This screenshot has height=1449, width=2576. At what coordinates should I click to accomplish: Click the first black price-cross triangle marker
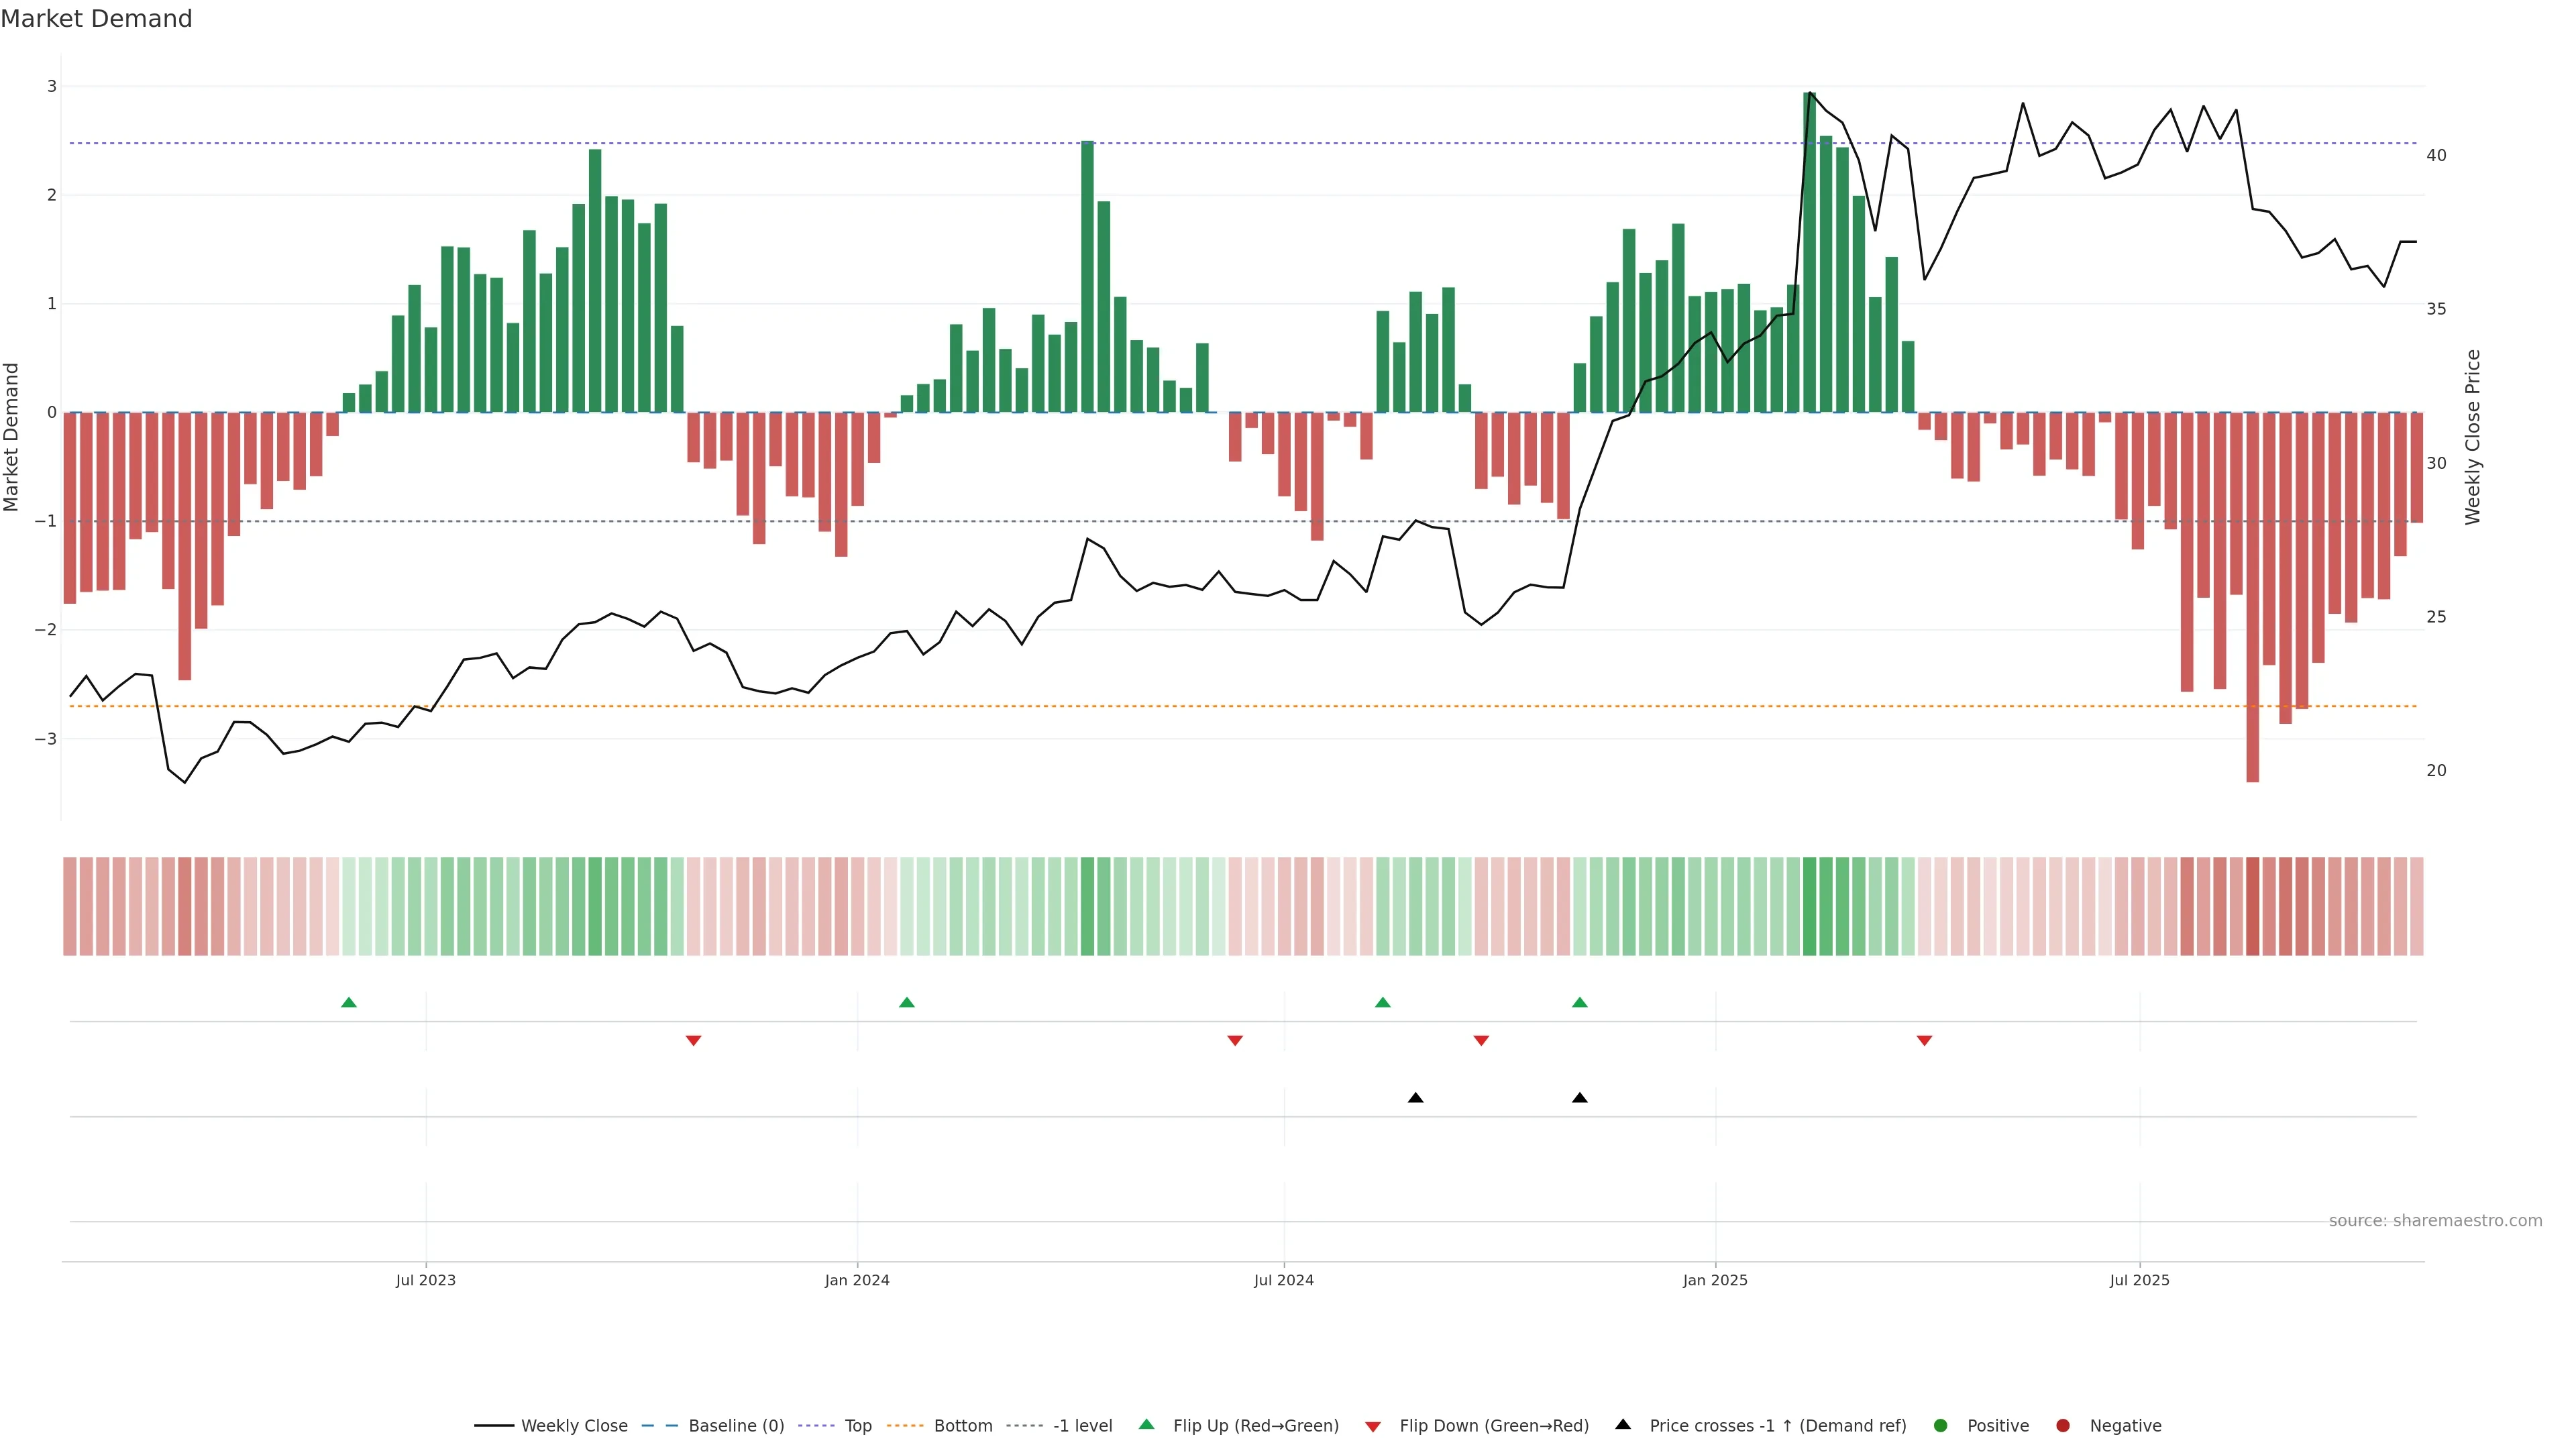(1415, 1098)
